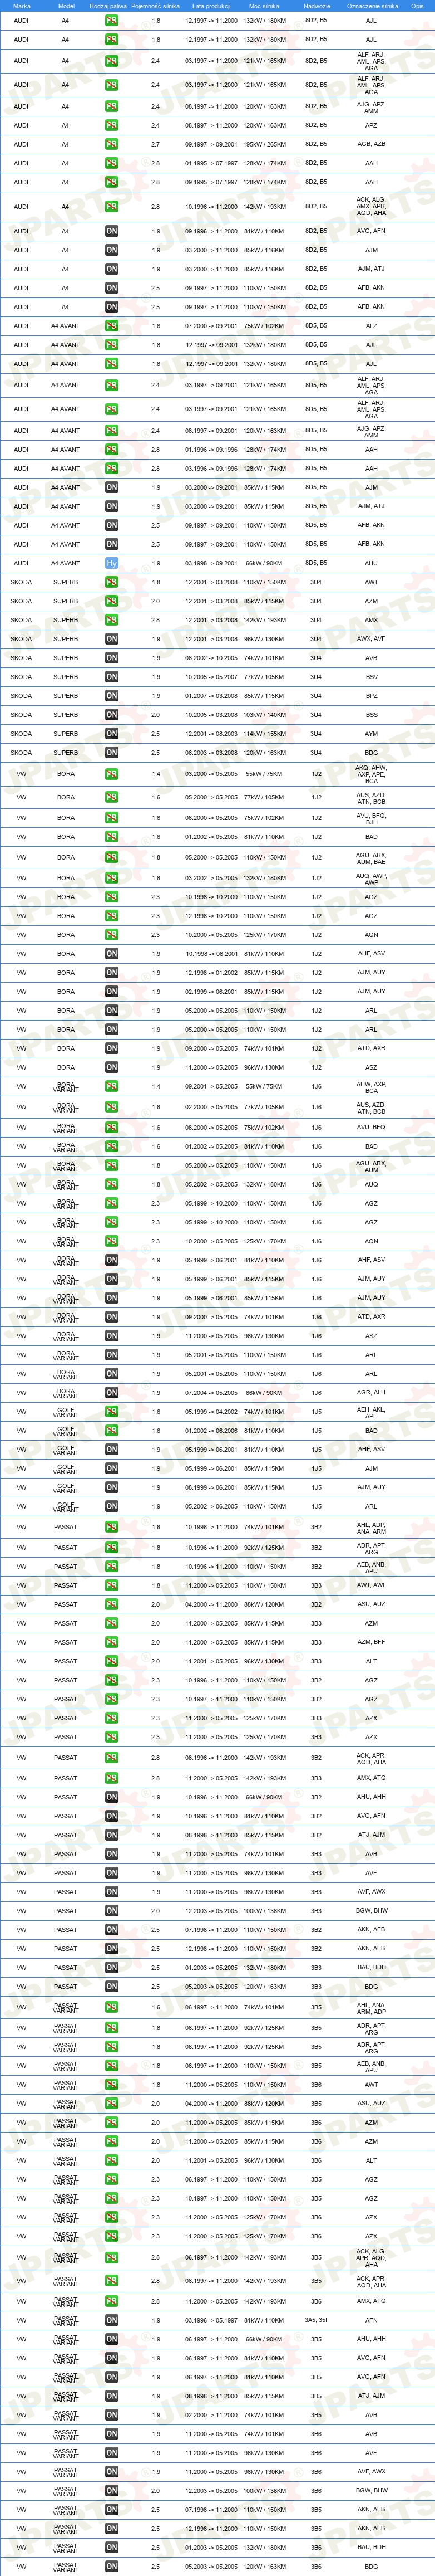Click the Pojemność silnika column header
This screenshot has width=435, height=2576.
[x=156, y=6]
